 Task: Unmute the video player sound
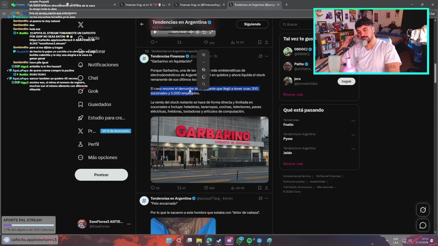[x=191, y=32]
